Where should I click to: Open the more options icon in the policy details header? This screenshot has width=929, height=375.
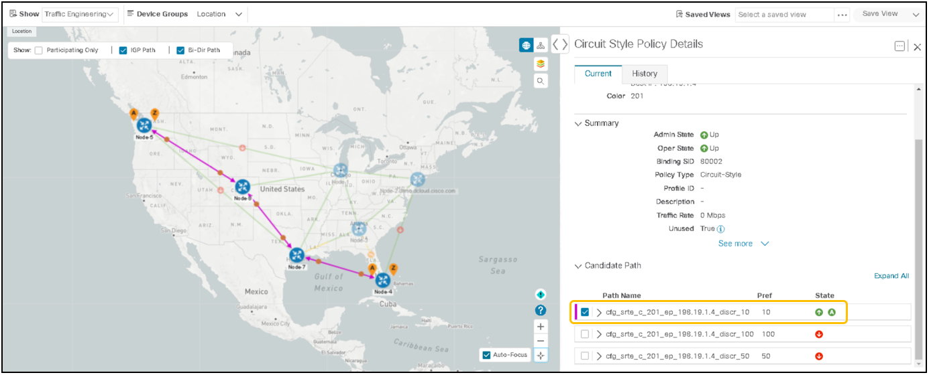click(x=899, y=46)
